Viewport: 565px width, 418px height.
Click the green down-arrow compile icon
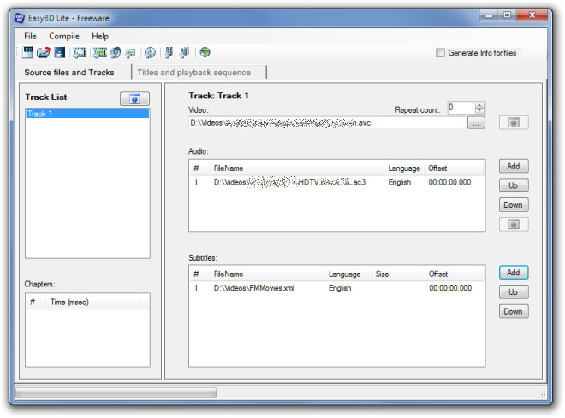205,52
